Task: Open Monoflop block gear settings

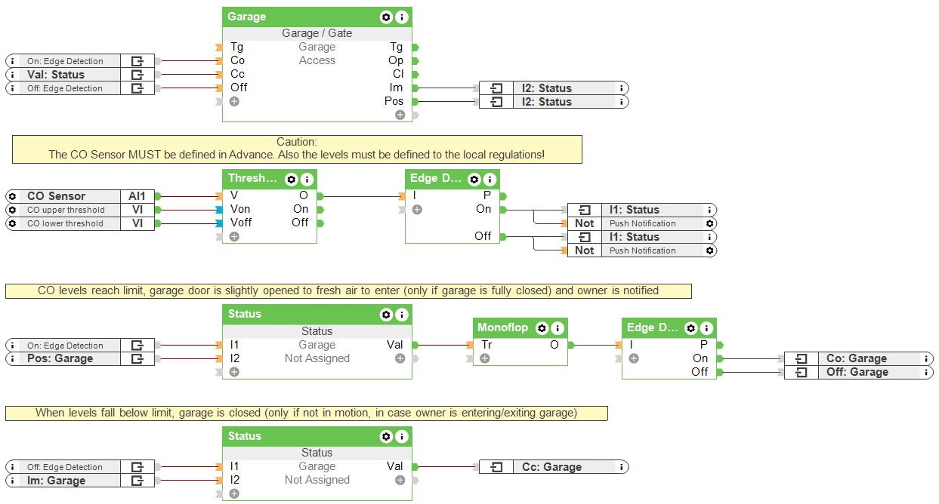Action: pyautogui.click(x=542, y=328)
